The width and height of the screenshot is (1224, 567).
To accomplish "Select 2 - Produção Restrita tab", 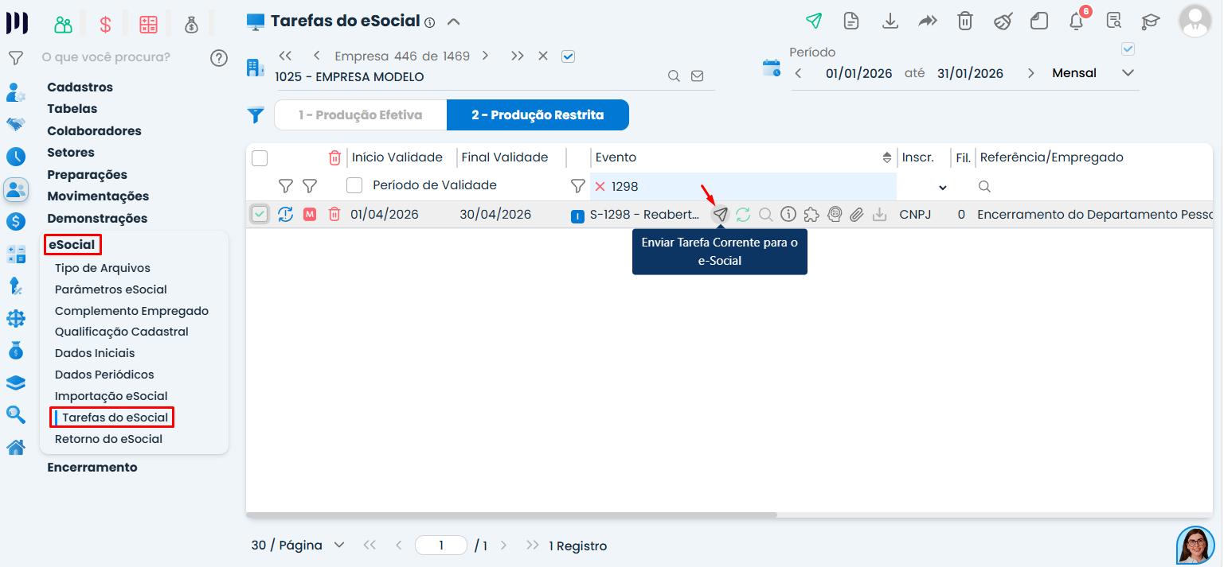I will click(538, 115).
